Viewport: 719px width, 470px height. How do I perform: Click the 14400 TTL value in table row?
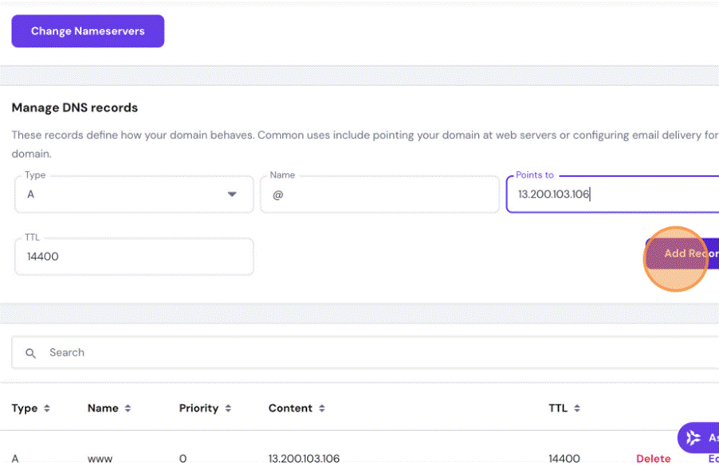[x=564, y=458]
